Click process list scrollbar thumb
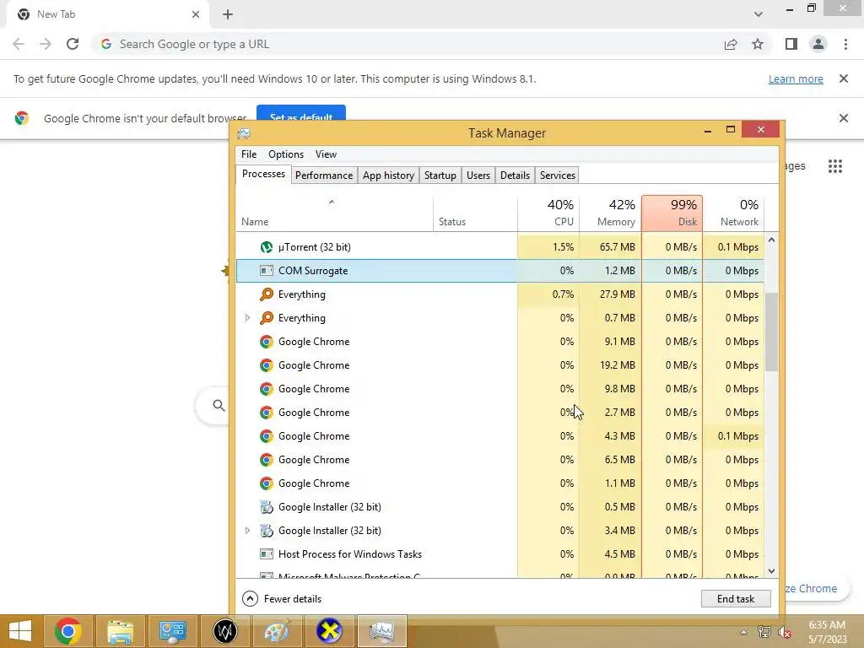This screenshot has height=648, width=864. (x=771, y=331)
